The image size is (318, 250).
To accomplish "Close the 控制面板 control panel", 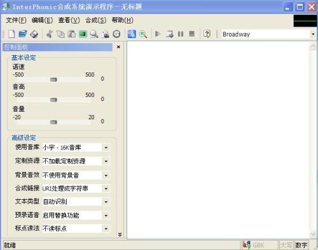I will click(118, 47).
